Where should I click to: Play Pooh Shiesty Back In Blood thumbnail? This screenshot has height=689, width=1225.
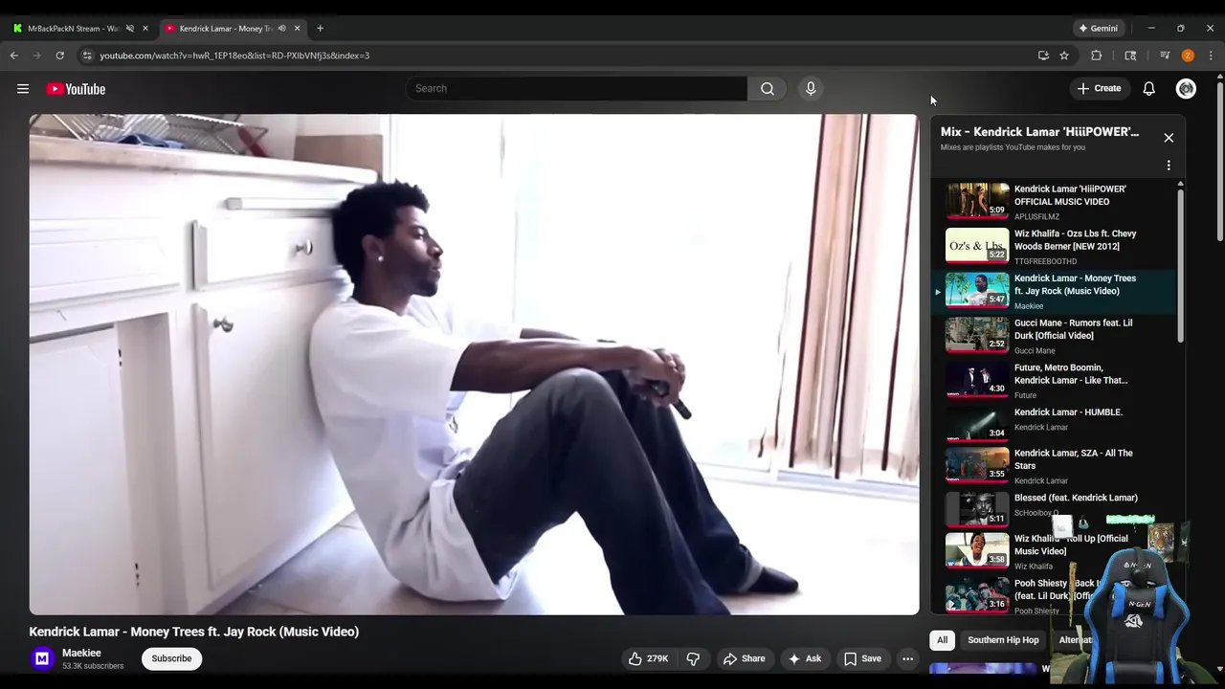click(x=977, y=594)
